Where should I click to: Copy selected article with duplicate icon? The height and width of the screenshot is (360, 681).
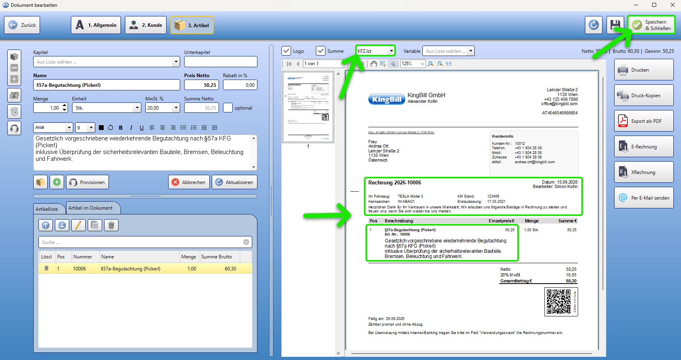tap(95, 225)
